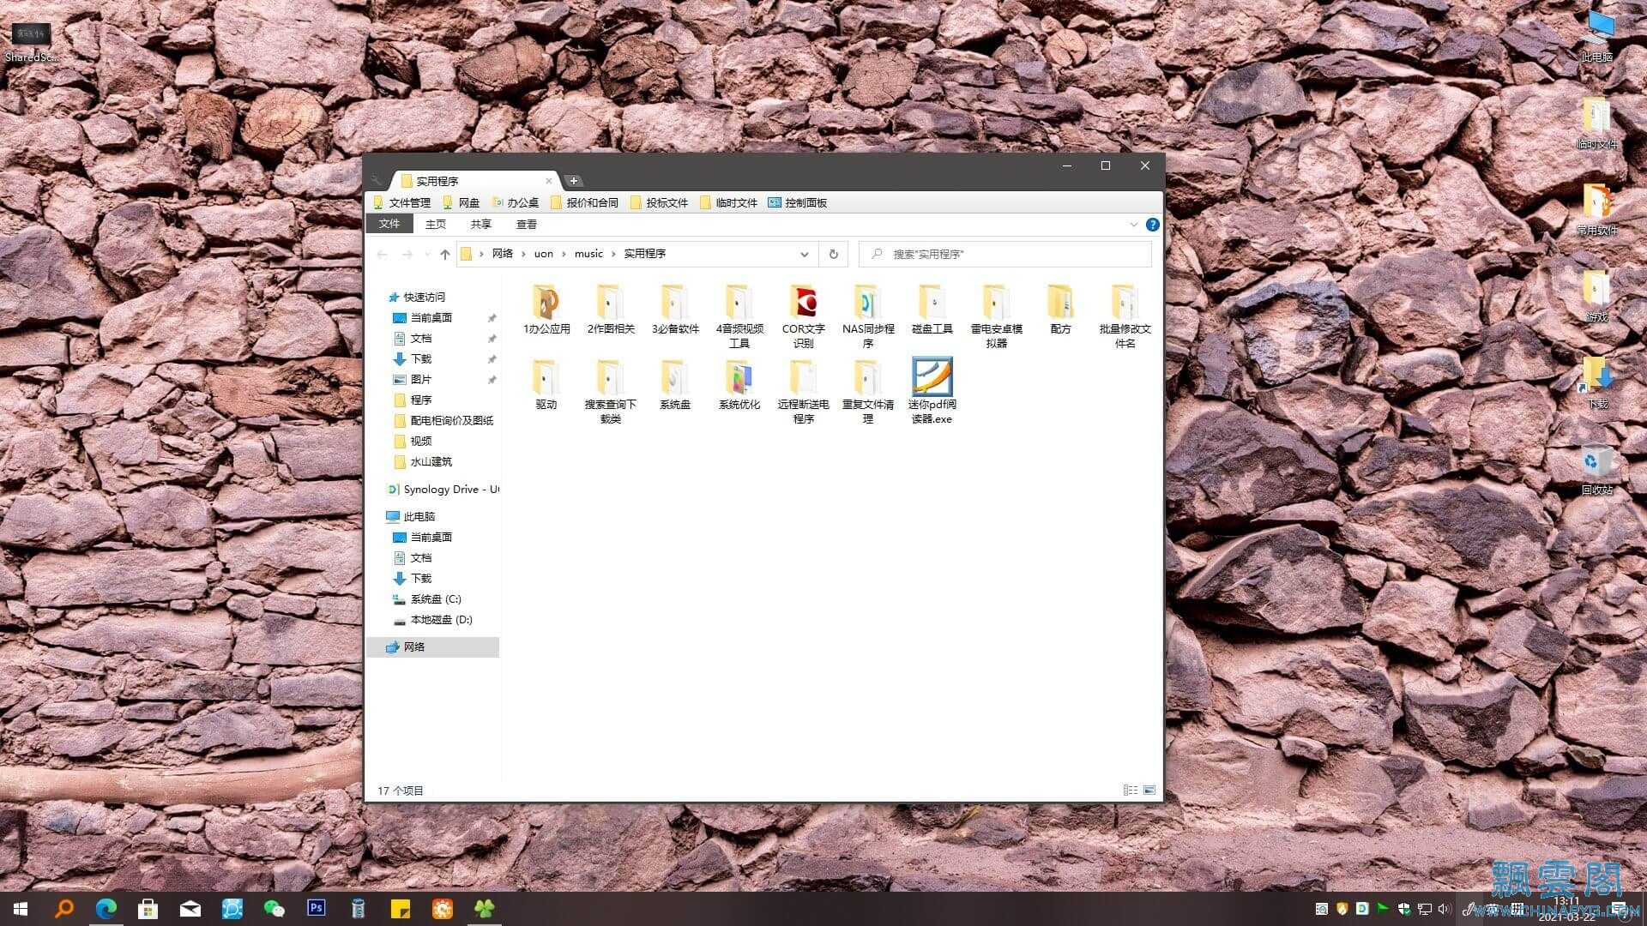Open 回收站 on the desktop
Viewport: 1647px width, 926px height.
click(1596, 469)
